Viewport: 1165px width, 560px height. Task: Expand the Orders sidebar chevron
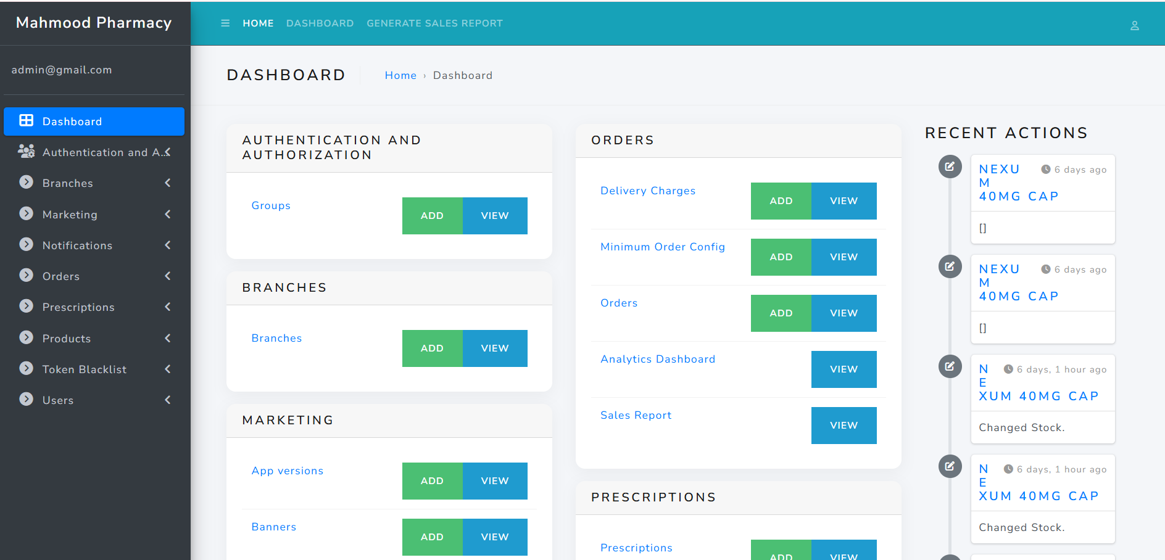pyautogui.click(x=168, y=276)
